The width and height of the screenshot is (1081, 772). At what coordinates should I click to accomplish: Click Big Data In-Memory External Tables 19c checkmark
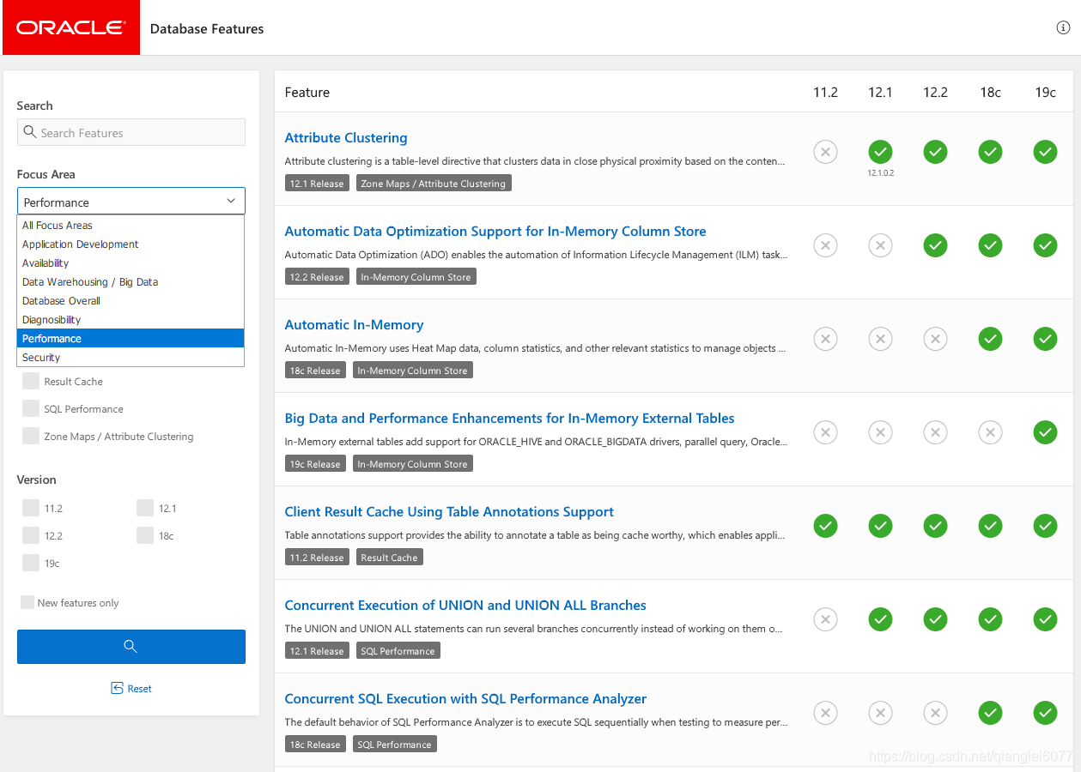(x=1045, y=433)
